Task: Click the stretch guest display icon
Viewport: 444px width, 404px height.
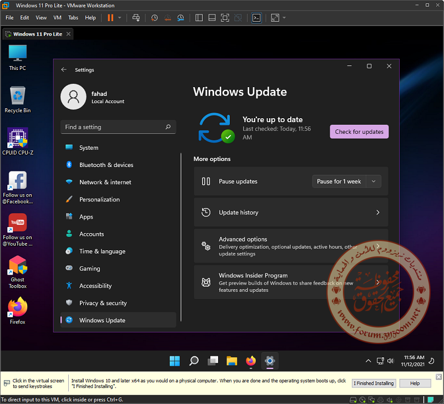Action: coord(275,18)
